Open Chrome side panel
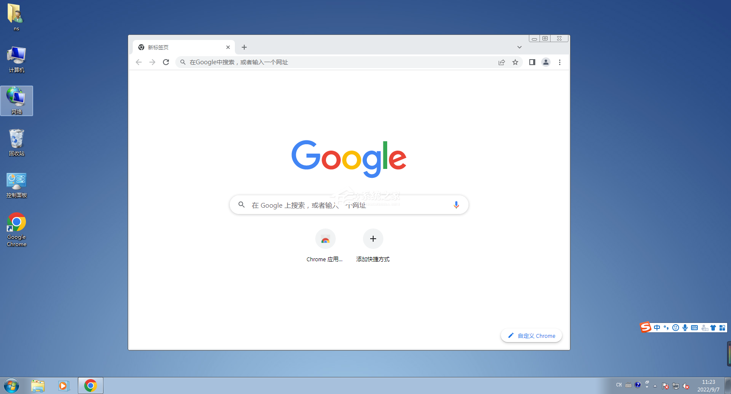731x394 pixels. 532,62
